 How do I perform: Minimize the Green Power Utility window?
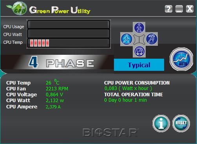coord(179,9)
